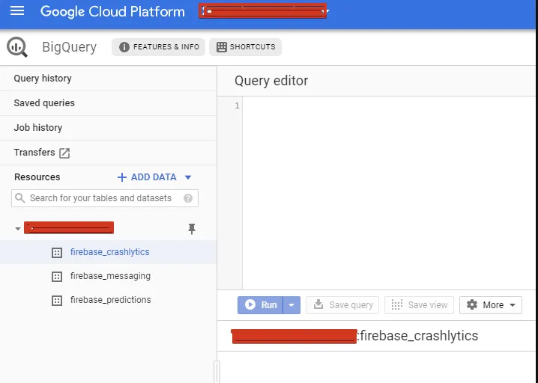Image resolution: width=538 pixels, height=383 pixels.
Task: Open the Run options dropdown arrow
Action: pos(292,305)
